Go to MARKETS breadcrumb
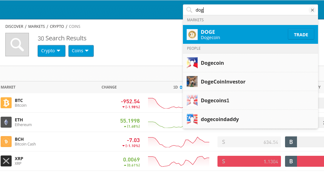324x173 pixels. 36,27
